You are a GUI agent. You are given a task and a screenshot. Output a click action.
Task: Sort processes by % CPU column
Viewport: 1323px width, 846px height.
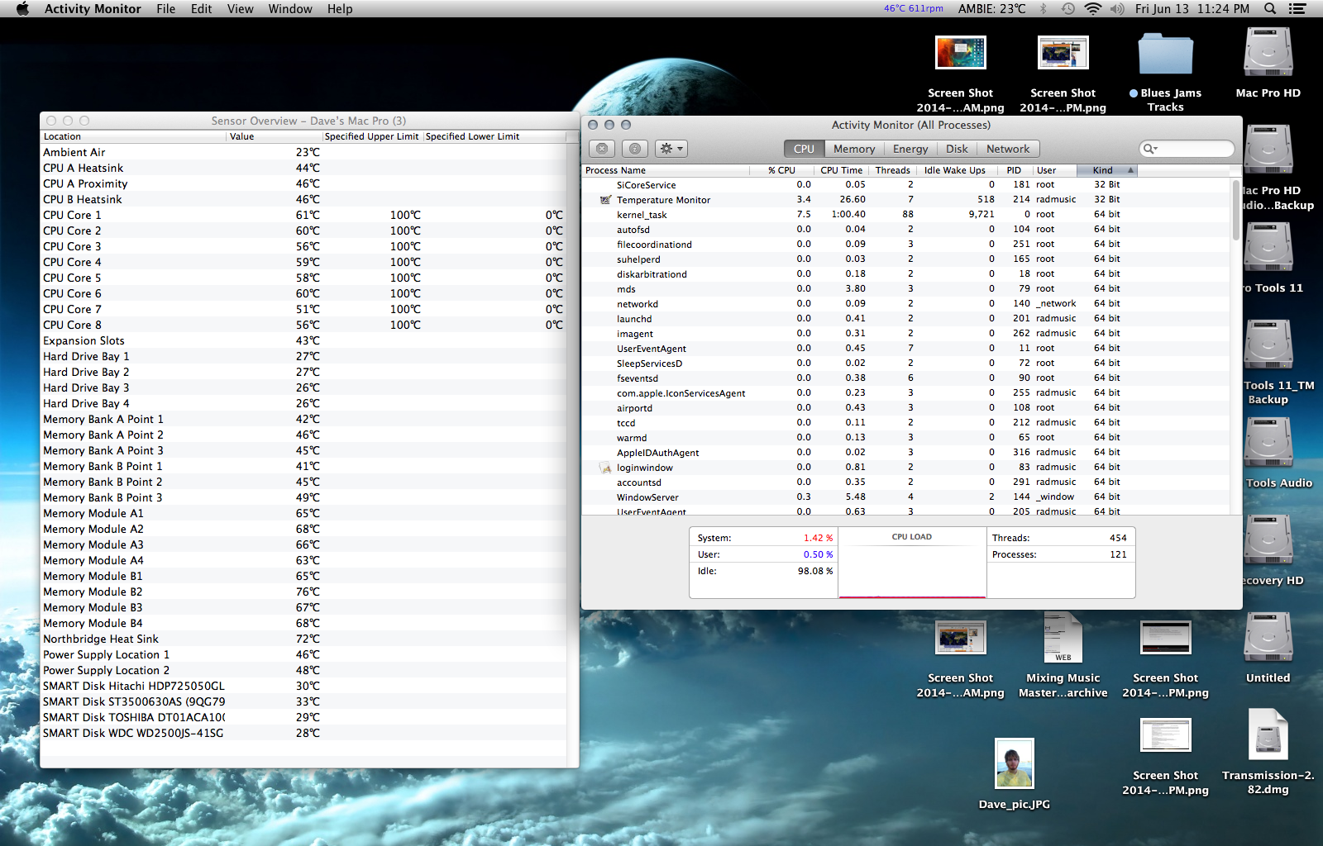781,170
